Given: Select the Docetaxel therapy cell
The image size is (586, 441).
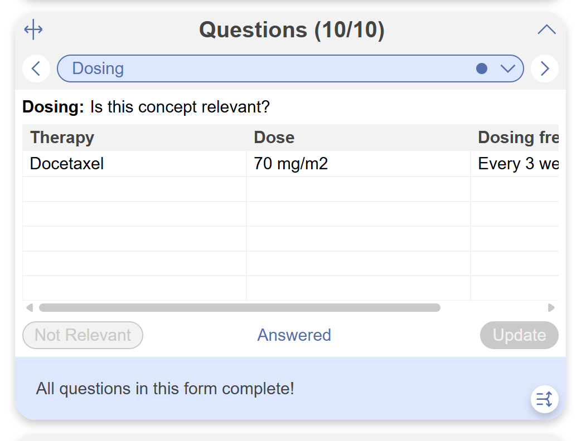Looking at the screenshot, I should [x=134, y=164].
